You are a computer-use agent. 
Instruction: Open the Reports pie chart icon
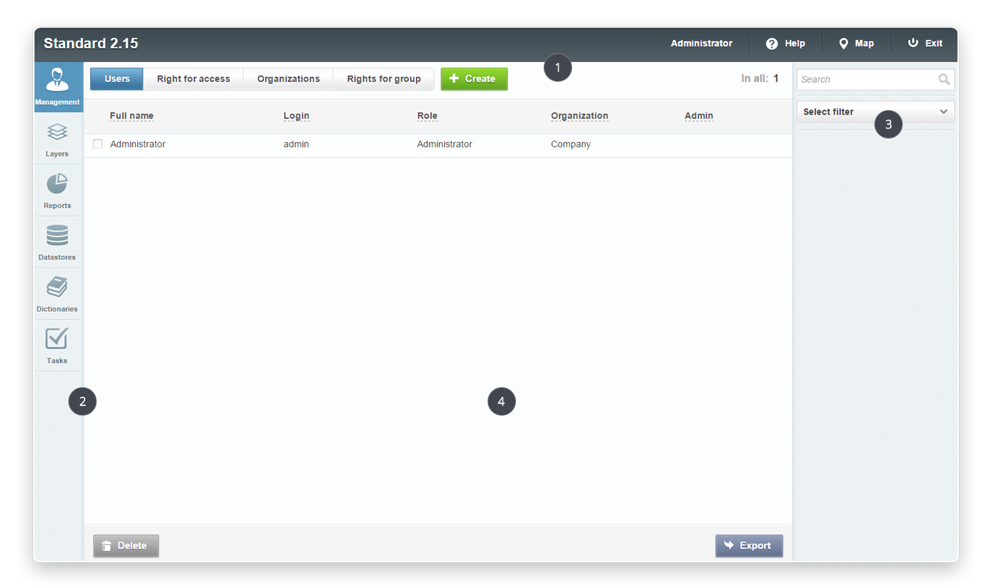tap(57, 191)
